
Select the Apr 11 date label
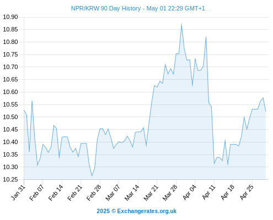[x=209, y=193]
